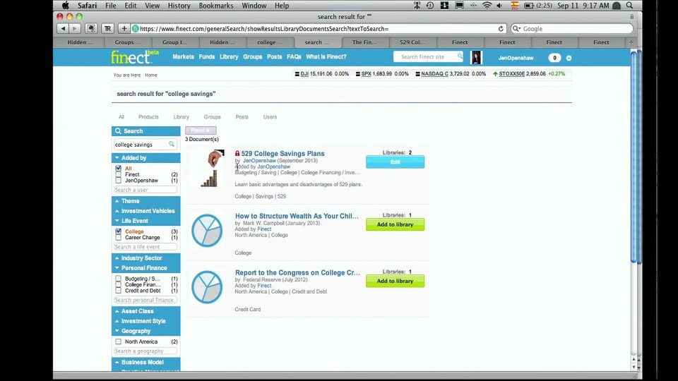Click the Spotlight search icon in menu bar

tap(629, 6)
